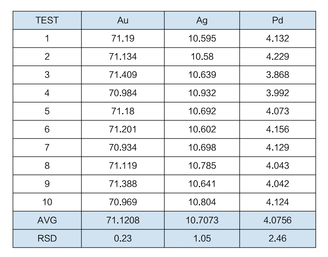This screenshot has height=257, width=328.
Task: Select the Ag average 10.7073 cell
Action: tap(202, 220)
